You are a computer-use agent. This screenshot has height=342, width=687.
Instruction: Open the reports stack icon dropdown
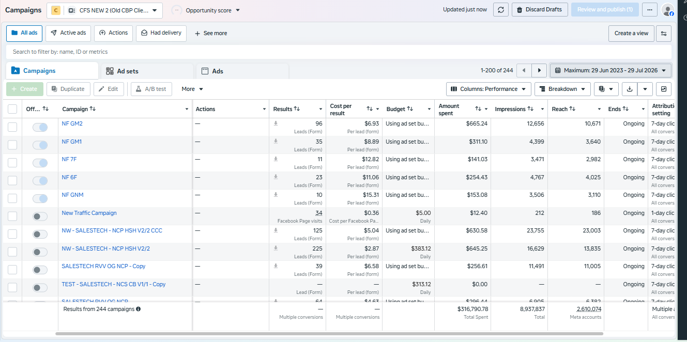click(606, 89)
